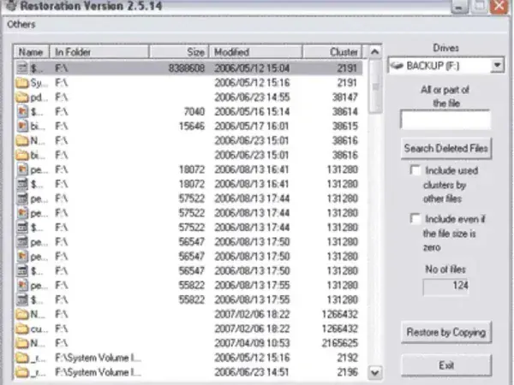Screen dimensions: 514x385
Task: Enable 'Include used clusters by other files'
Action: 415,171
